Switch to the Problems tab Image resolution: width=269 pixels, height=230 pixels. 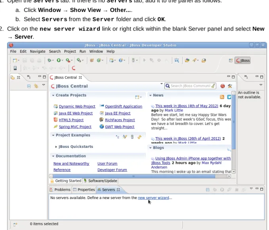[60, 190]
